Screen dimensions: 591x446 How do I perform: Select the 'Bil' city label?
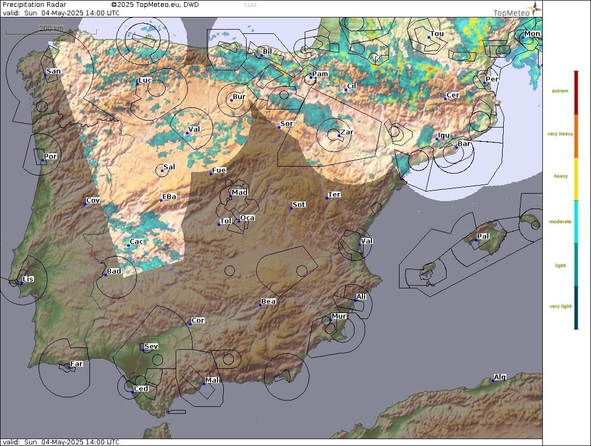tap(267, 52)
